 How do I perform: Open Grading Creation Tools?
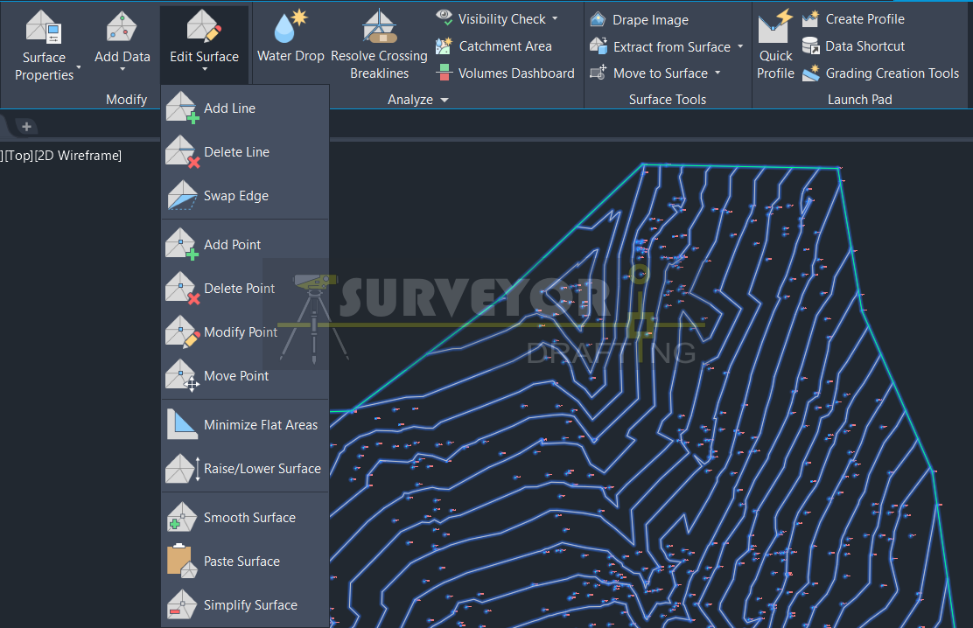[880, 73]
